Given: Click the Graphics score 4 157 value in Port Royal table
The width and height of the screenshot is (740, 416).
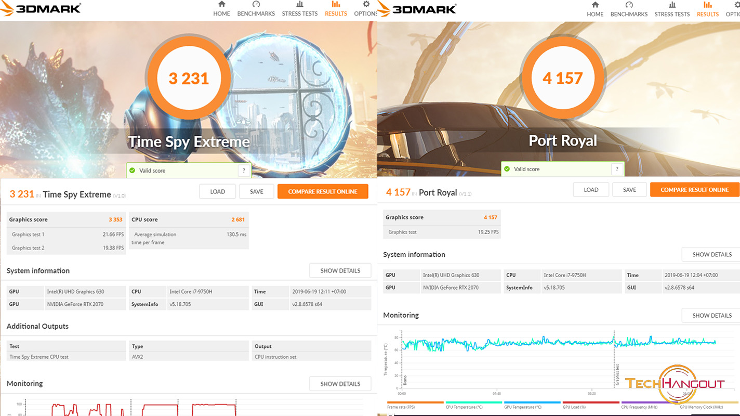Looking at the screenshot, I should 491,217.
